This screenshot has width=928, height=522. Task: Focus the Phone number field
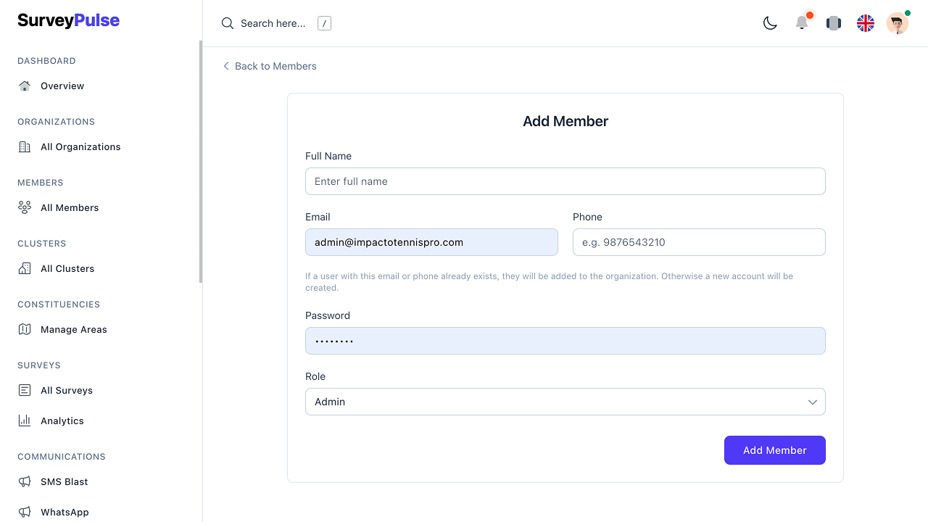(698, 242)
